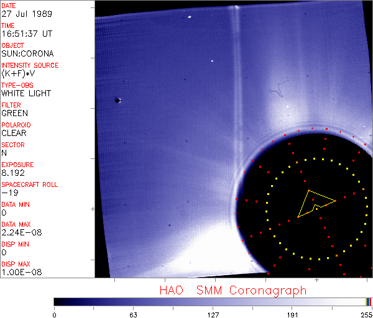Screen dimensions: 373x318
Task: Click the "GREEN" filter value
Action: 14,113
